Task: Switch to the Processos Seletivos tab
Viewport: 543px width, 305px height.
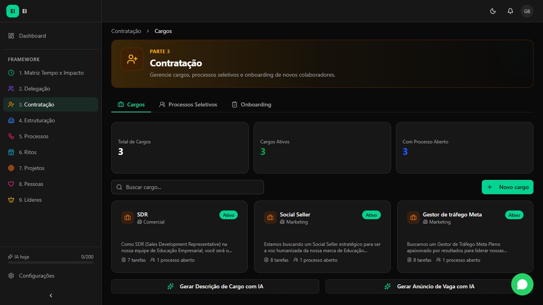Action: pyautogui.click(x=188, y=104)
